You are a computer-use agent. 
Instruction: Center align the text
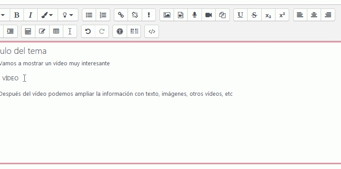coord(314,15)
